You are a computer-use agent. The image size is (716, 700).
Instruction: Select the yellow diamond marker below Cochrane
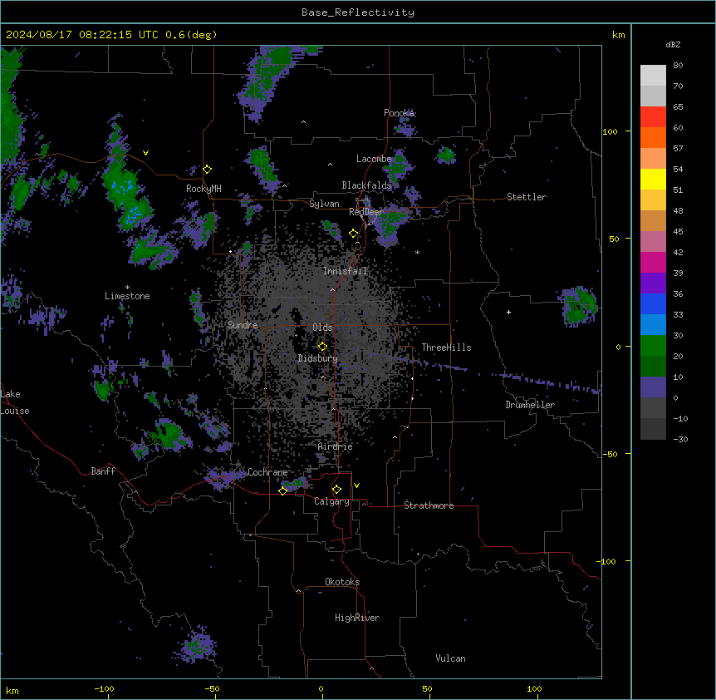282,490
